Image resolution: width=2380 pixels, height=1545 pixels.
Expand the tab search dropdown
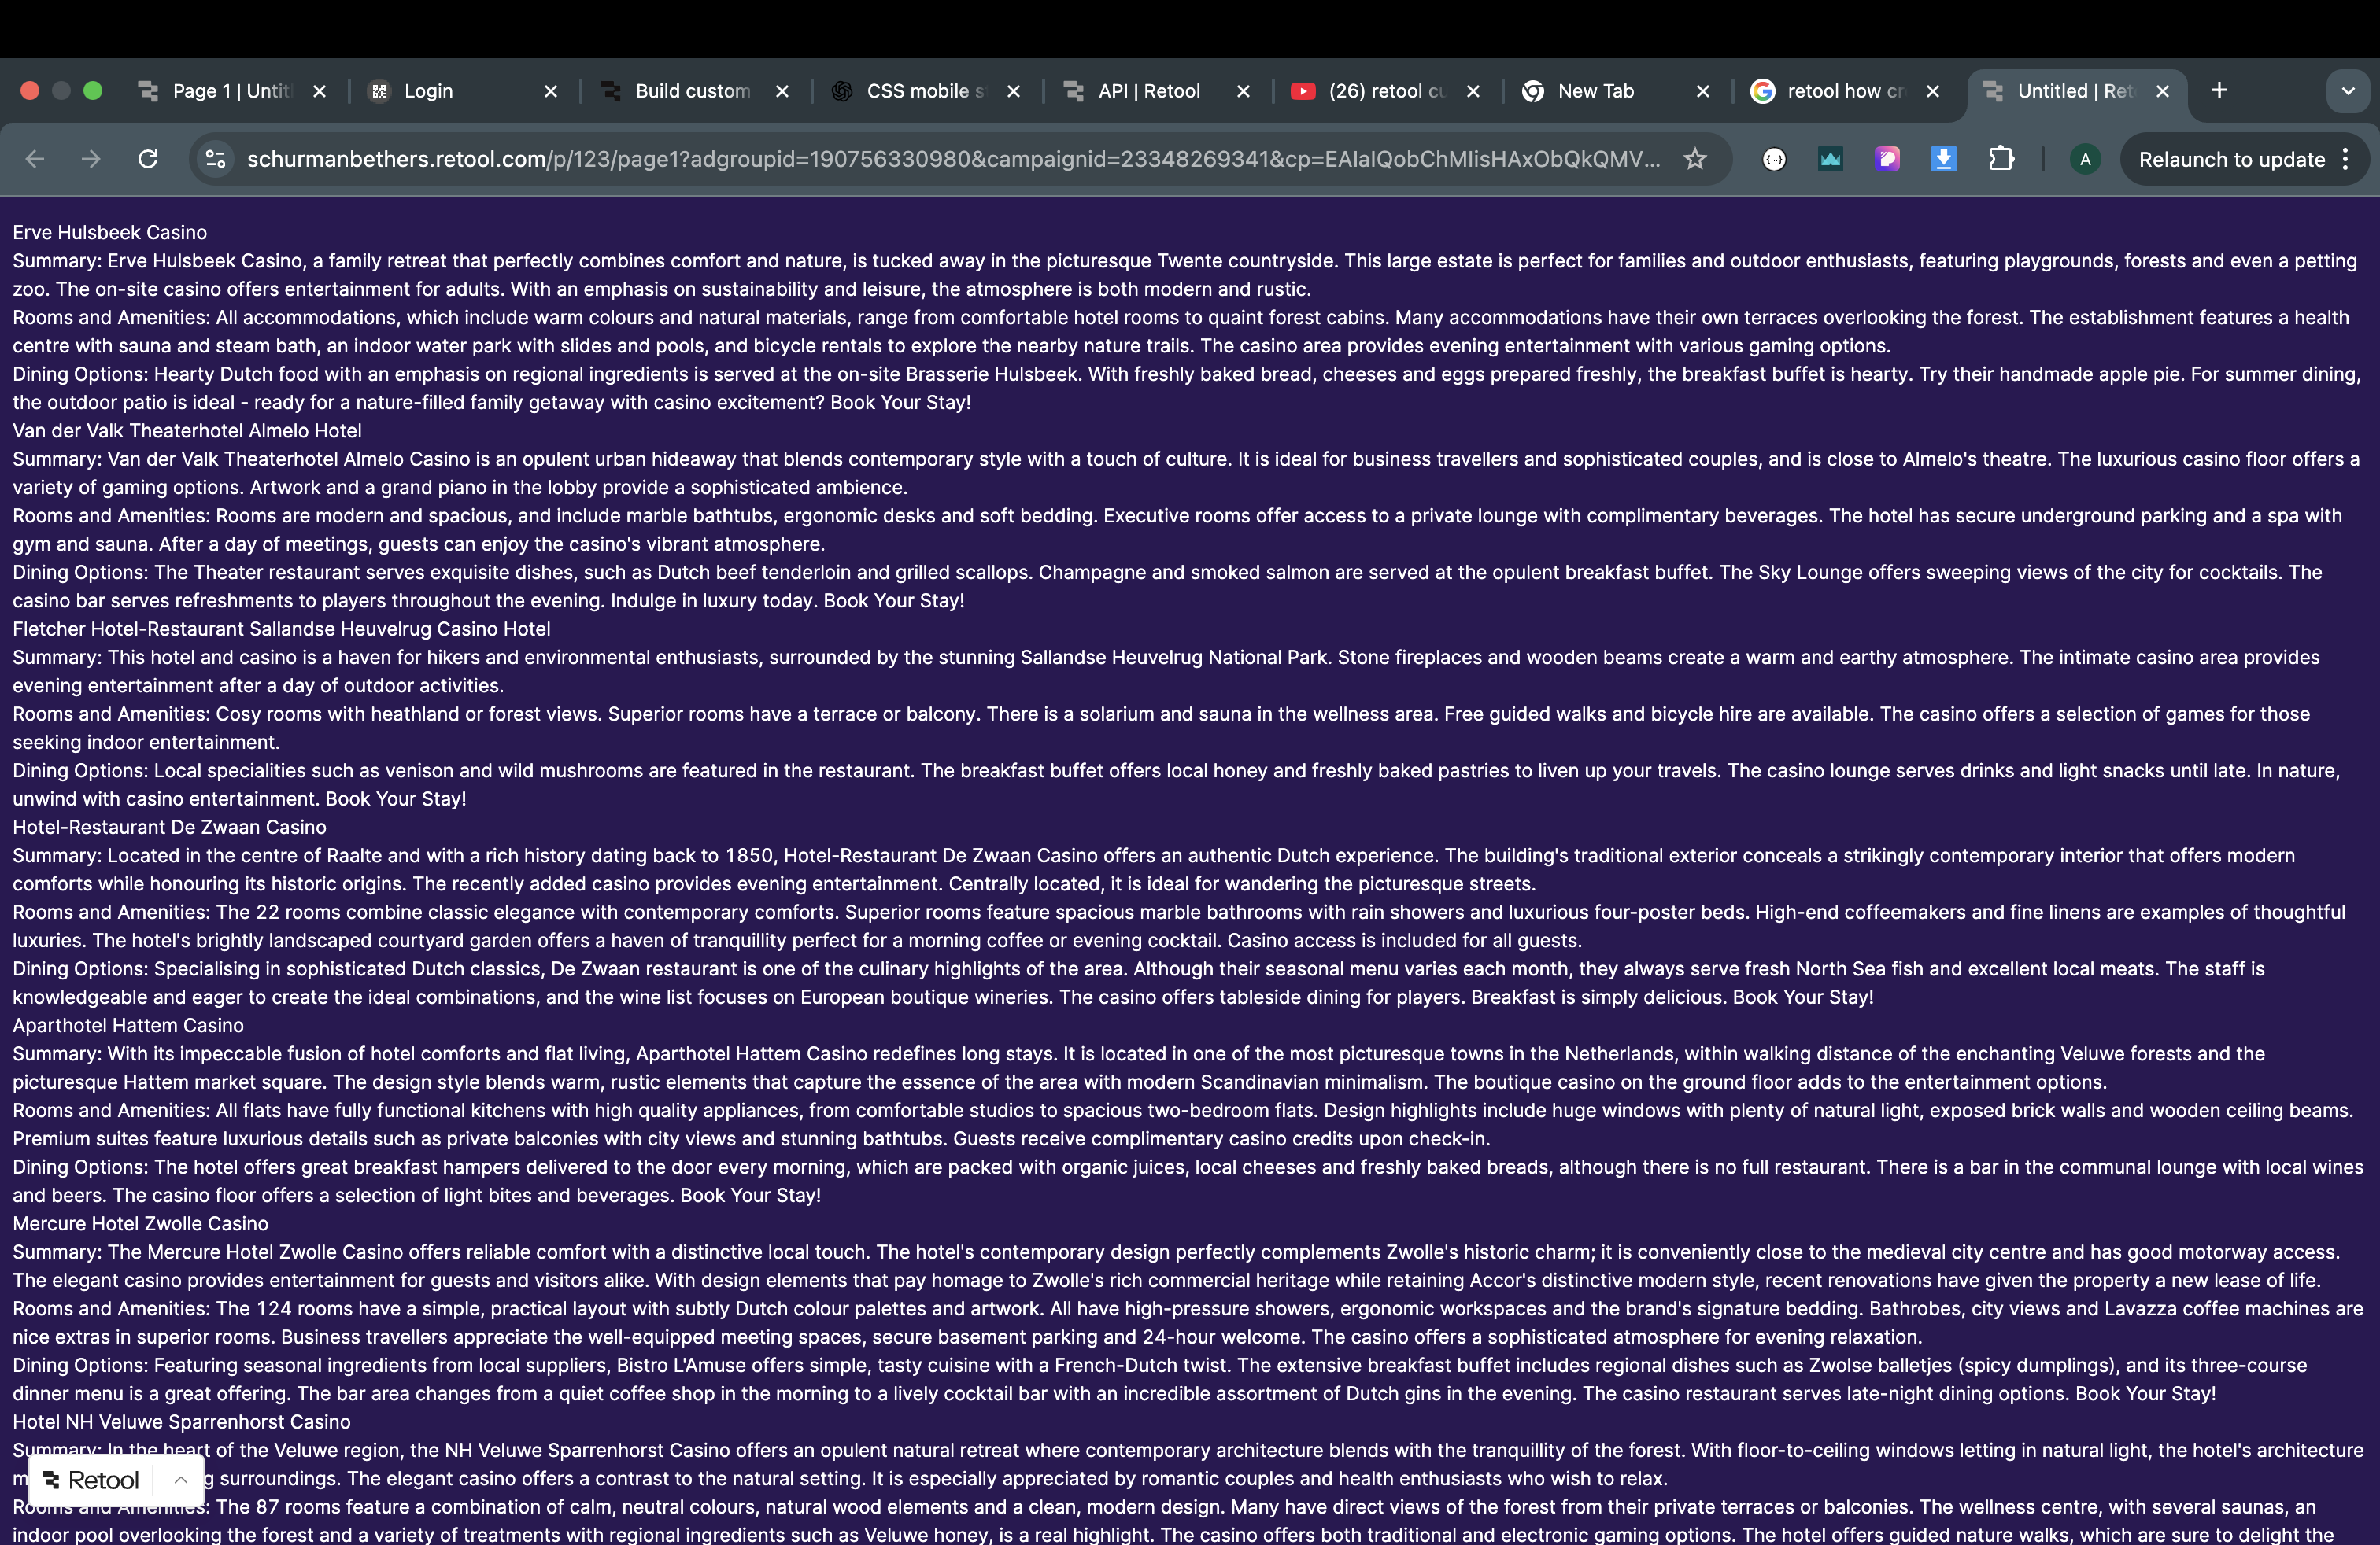coord(2347,91)
